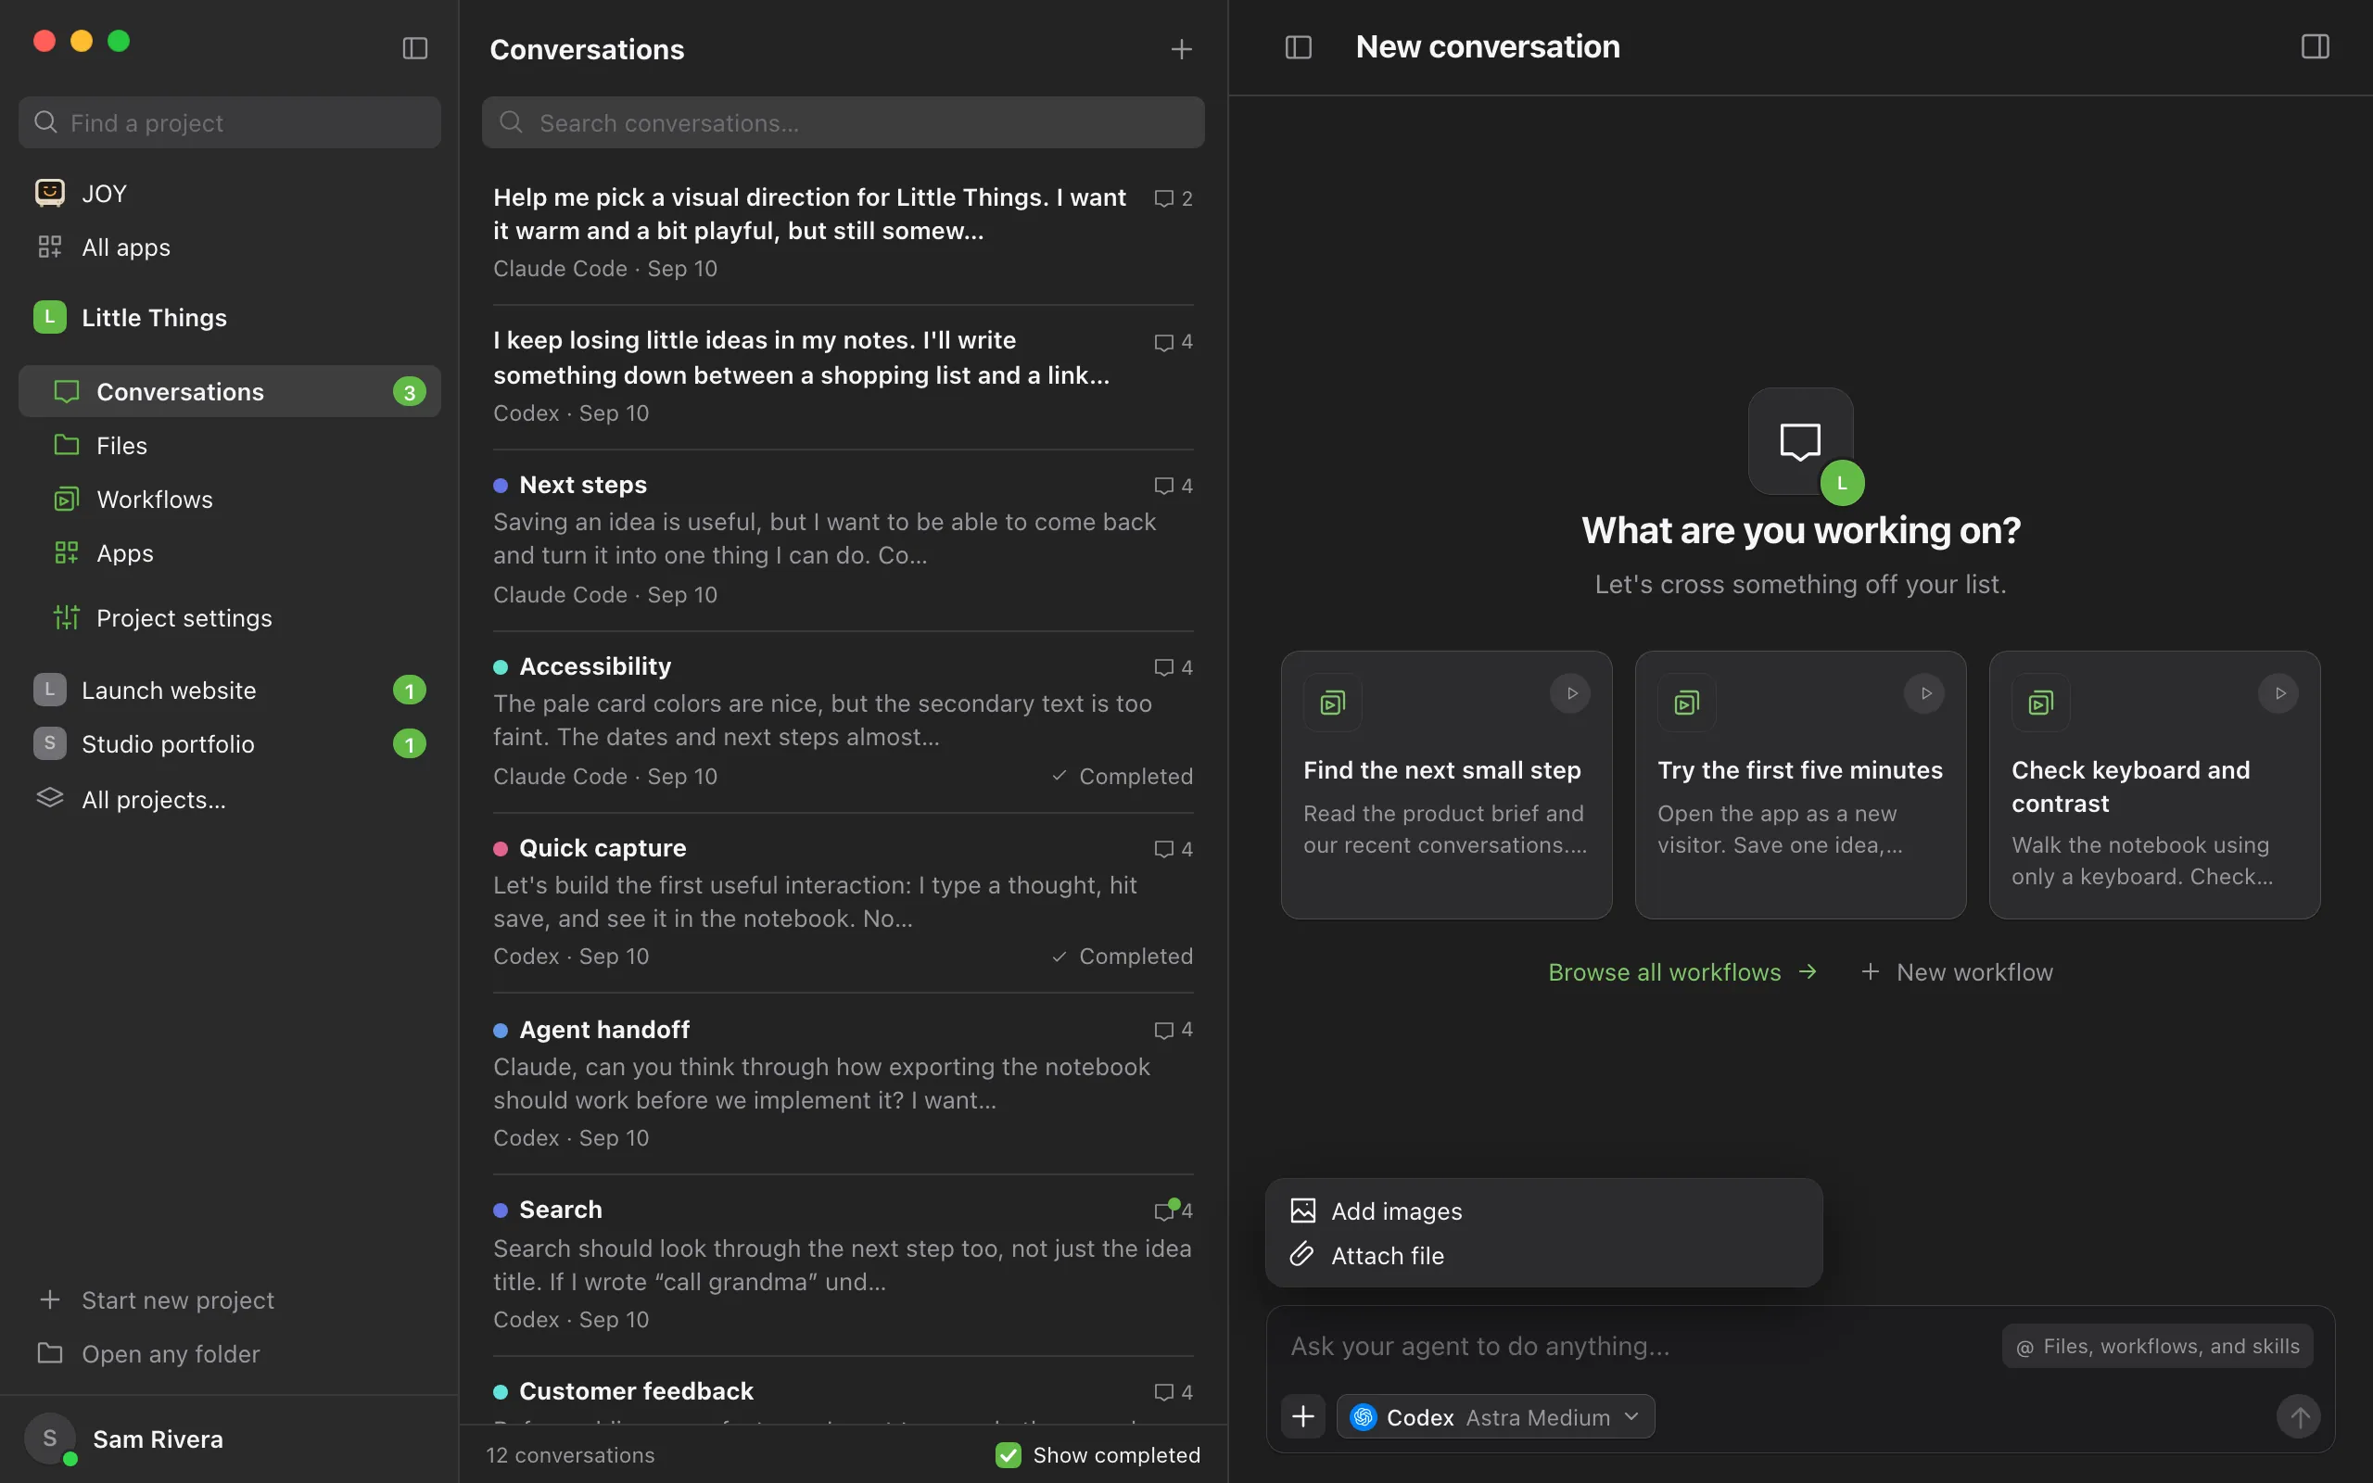Focus the Search conversations field
The width and height of the screenshot is (2373, 1483).
(843, 122)
